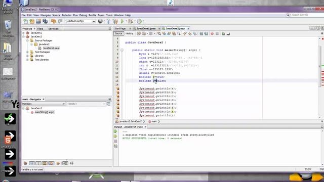
Task: Collapse the Source Packages node
Action: pos(27,40)
